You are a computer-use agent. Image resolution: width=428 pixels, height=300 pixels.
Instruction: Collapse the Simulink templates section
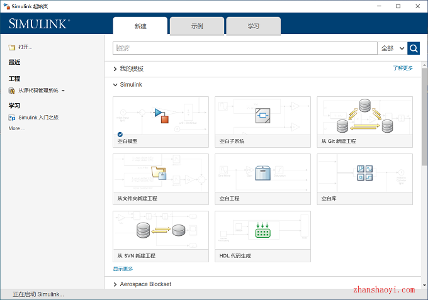click(115, 85)
